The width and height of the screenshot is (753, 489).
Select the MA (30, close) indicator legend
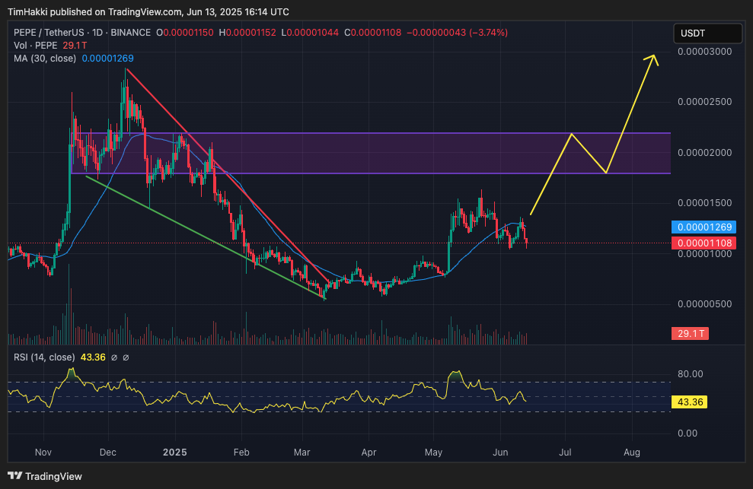coord(45,58)
